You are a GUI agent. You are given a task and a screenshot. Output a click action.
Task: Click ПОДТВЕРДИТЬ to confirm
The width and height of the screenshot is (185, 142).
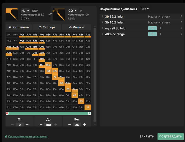(170, 136)
